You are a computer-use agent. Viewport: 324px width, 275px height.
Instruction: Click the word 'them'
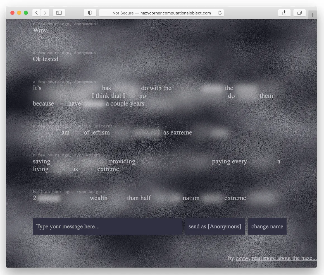tap(266, 96)
